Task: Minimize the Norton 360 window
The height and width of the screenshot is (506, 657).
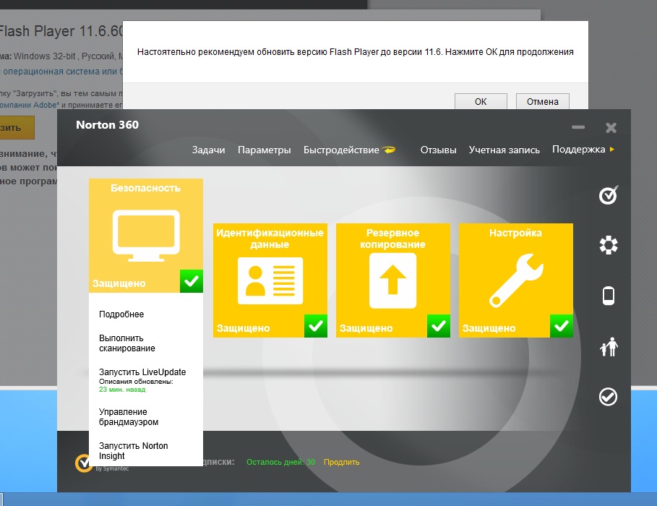Action: [x=578, y=127]
